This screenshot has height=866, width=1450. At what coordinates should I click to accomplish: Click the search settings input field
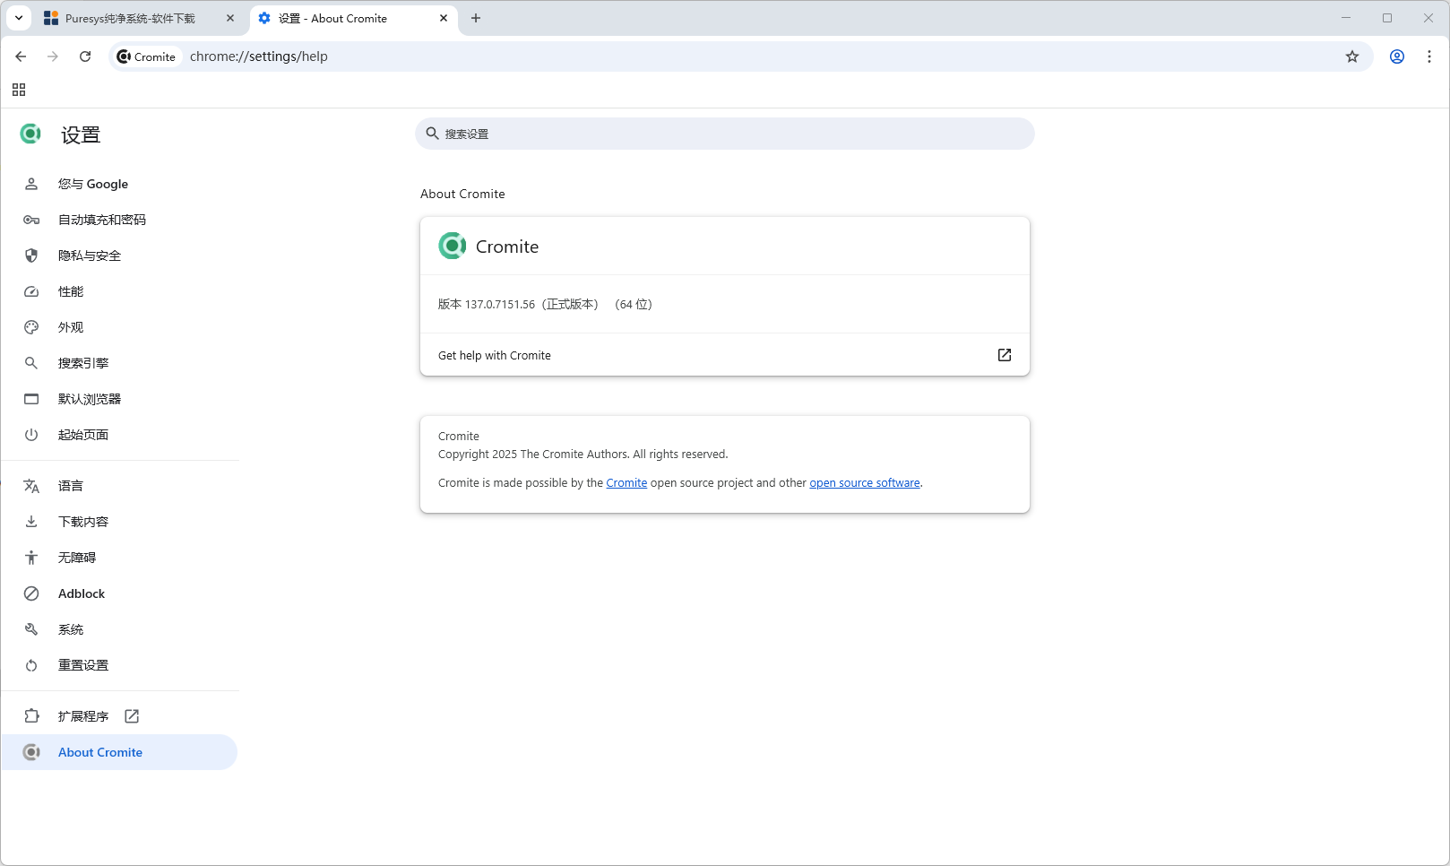724,134
